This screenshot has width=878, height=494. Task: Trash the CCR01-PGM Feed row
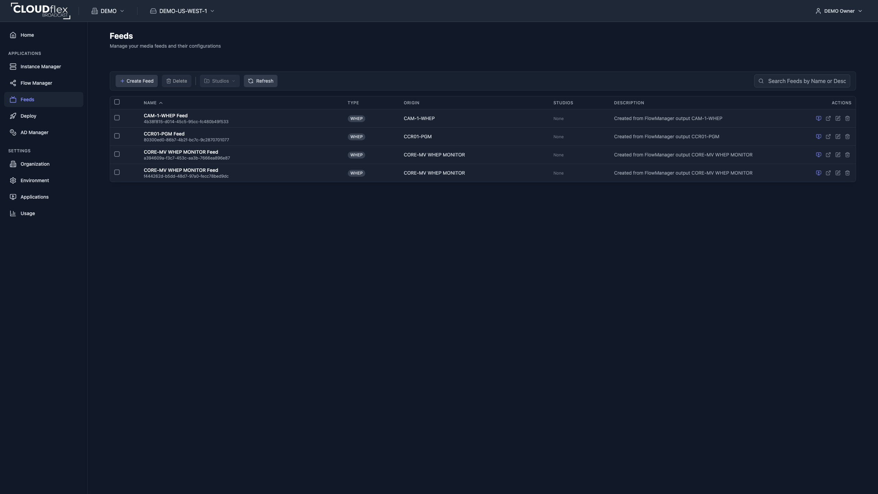coord(847,137)
